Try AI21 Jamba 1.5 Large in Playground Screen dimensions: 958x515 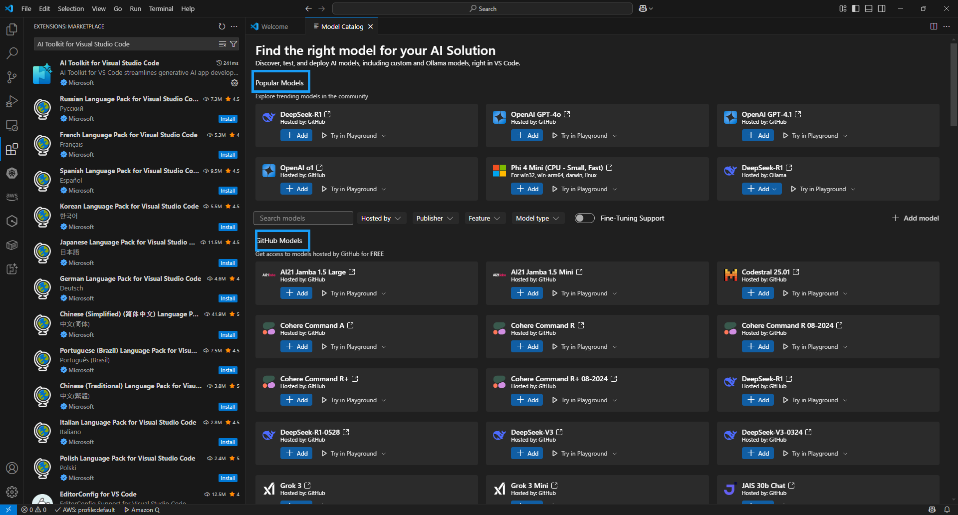[349, 293]
